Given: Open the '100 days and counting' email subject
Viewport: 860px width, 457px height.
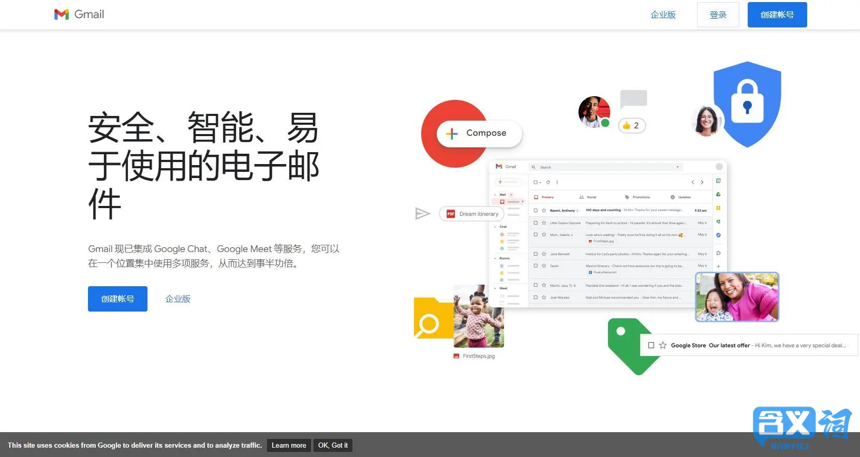Looking at the screenshot, I should coord(603,210).
